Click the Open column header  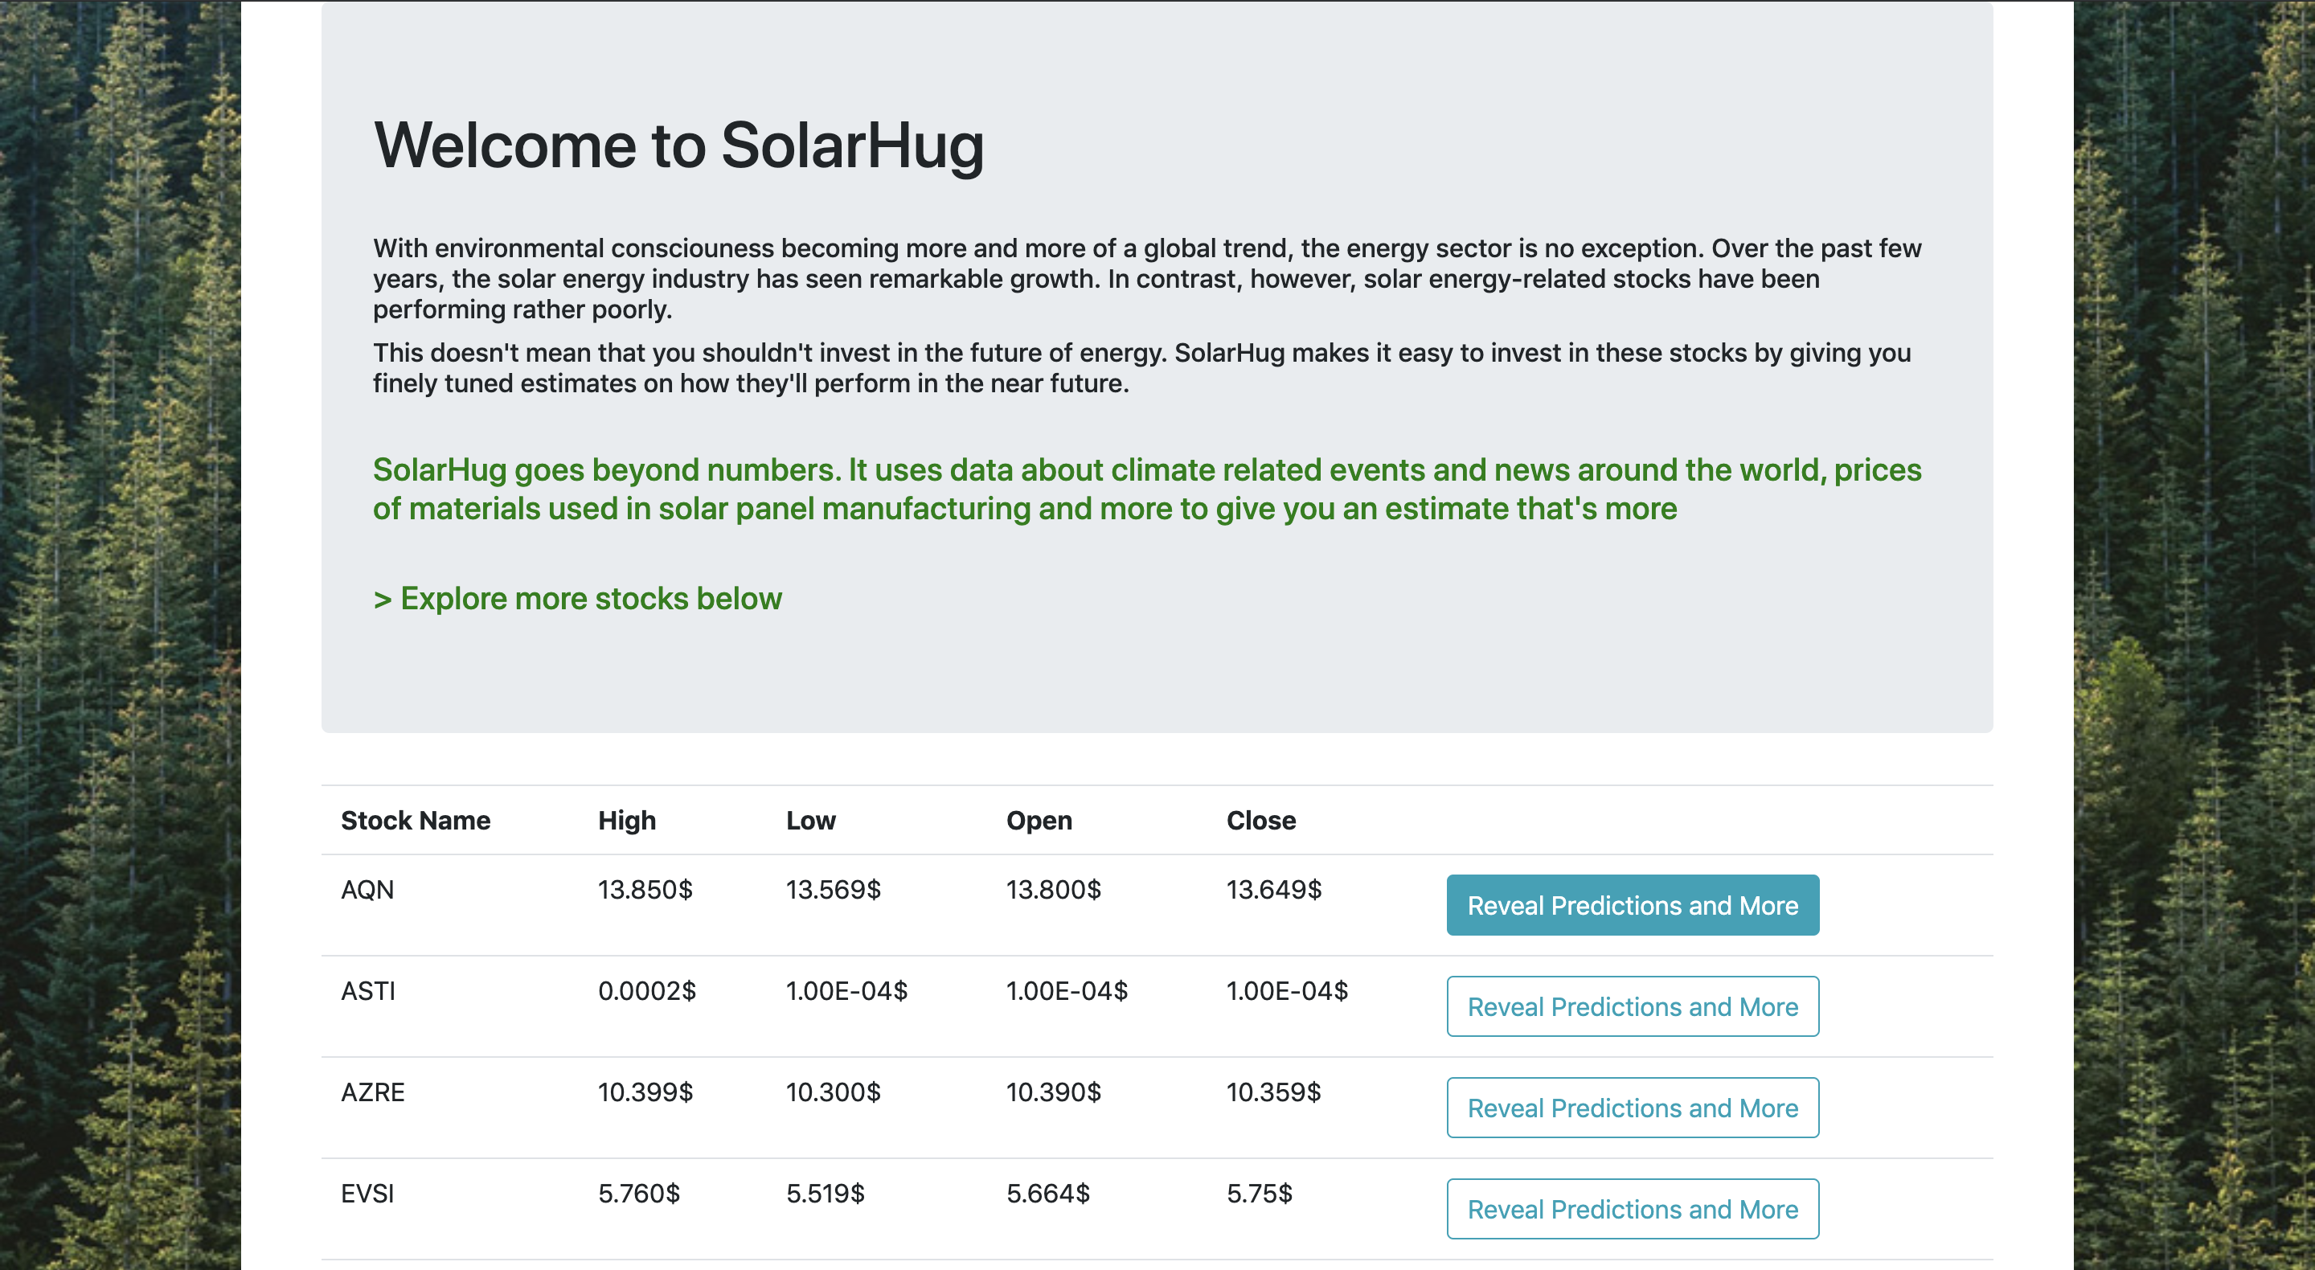click(x=1039, y=821)
